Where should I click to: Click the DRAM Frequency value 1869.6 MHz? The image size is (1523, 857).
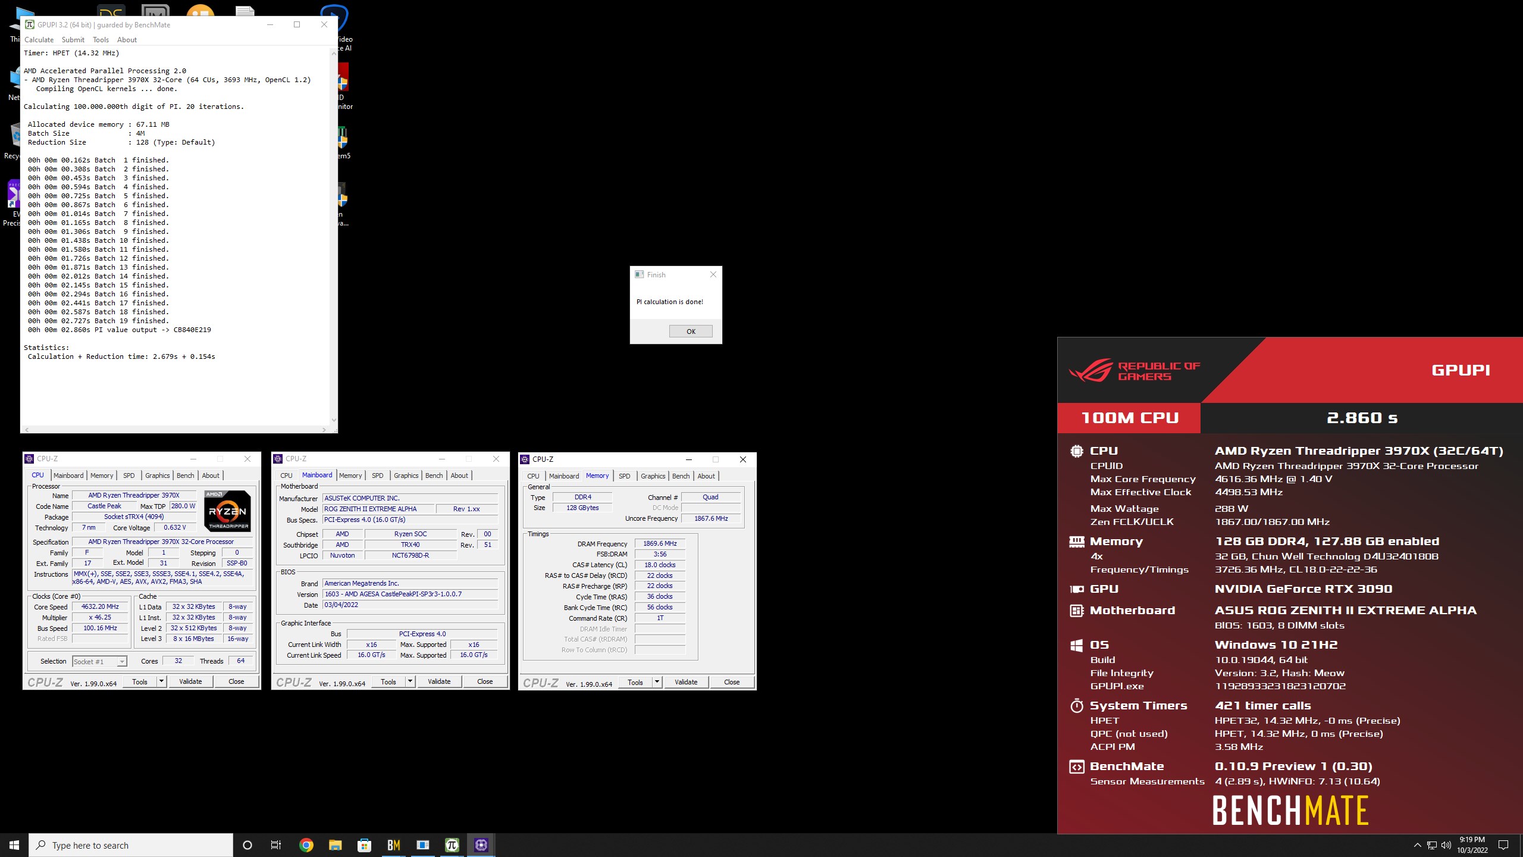[x=660, y=544]
